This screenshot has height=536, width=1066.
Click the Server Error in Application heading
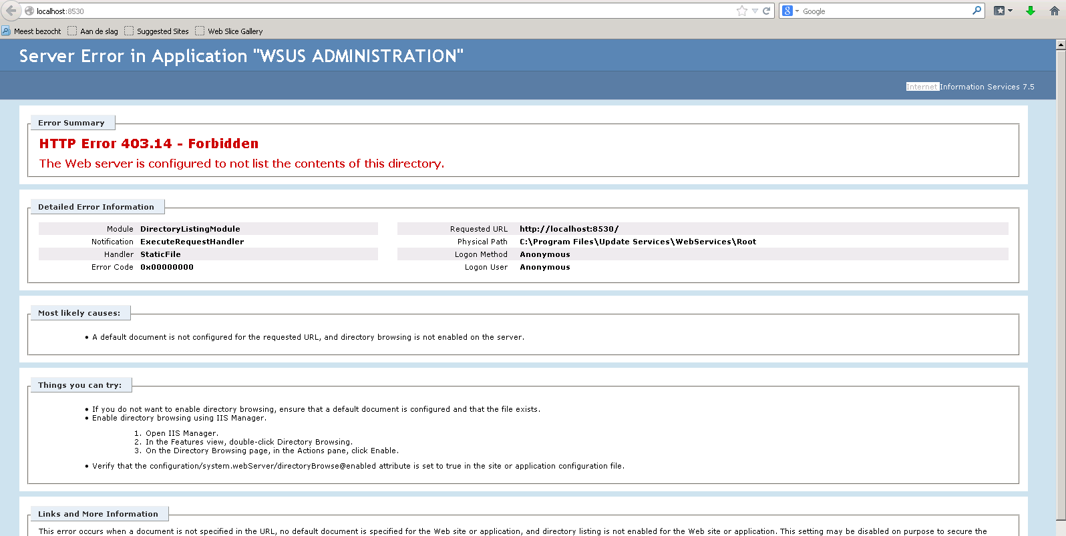[241, 56]
